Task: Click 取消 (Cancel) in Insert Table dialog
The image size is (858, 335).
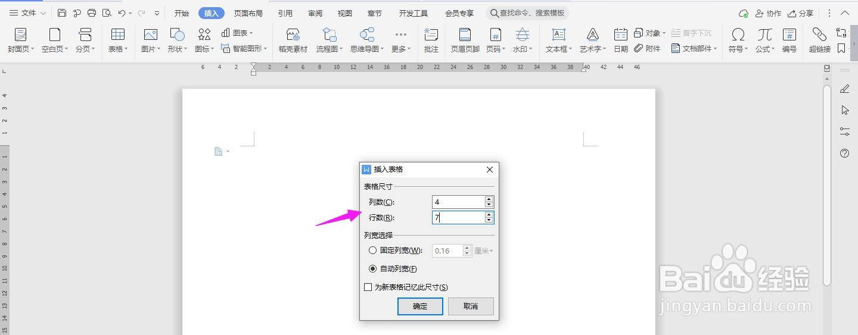Action: click(471, 306)
